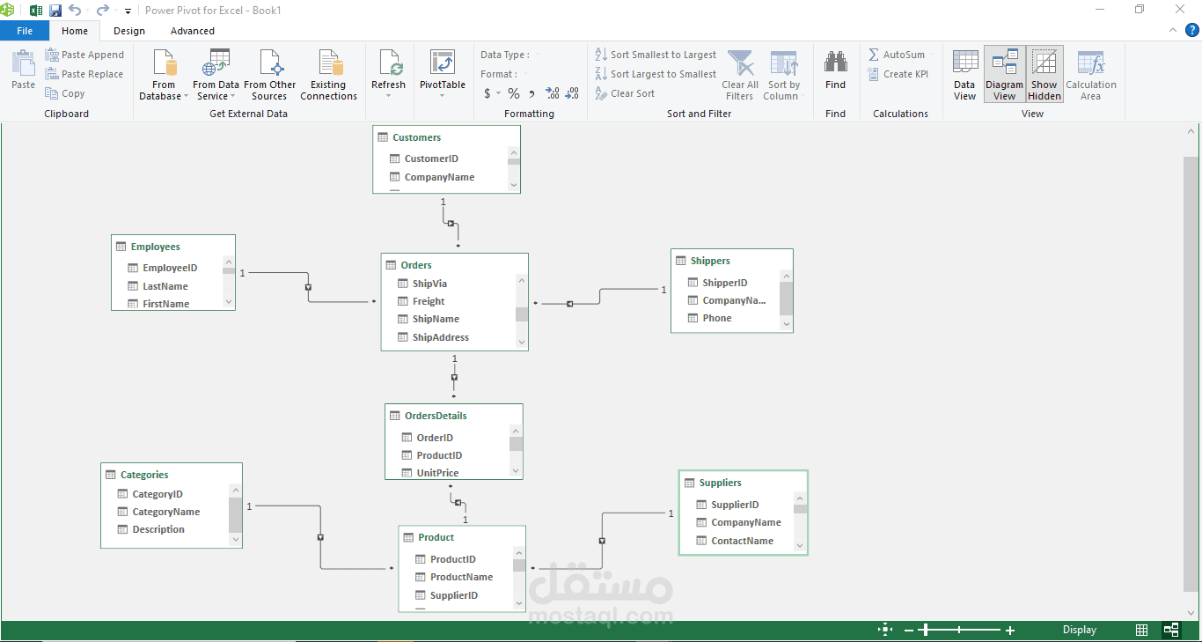Click Clear All Filters

[740, 75]
